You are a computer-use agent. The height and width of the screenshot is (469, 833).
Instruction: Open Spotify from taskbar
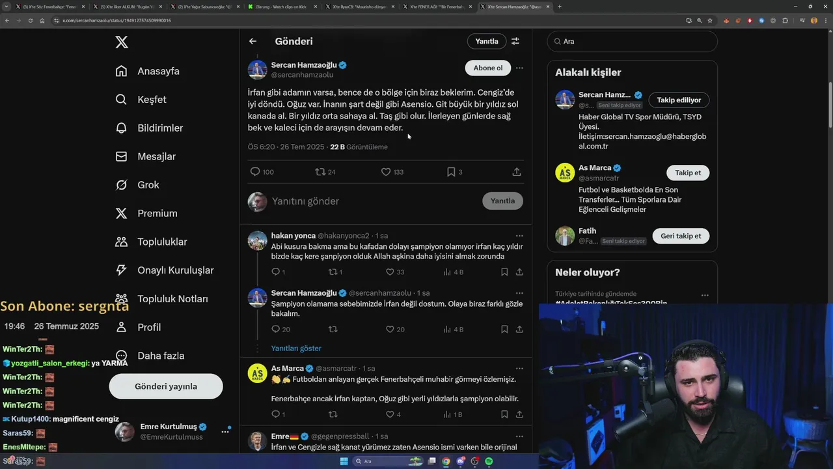[489, 461]
